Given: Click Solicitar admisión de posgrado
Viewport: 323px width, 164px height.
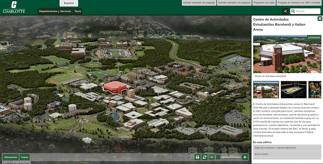Looking at the screenshot, I should tap(234, 3).
